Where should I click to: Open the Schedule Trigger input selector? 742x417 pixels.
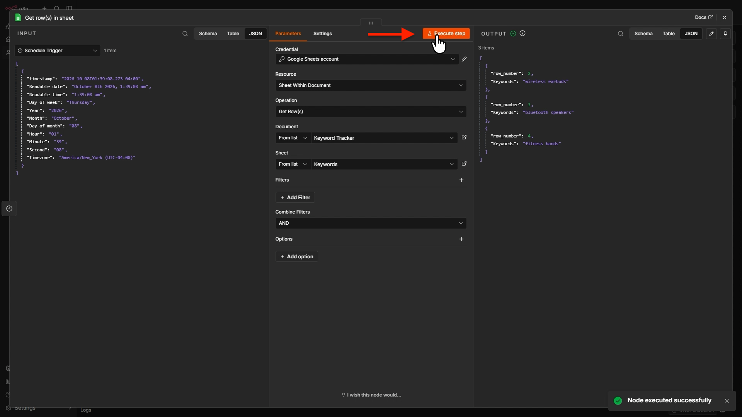(x=58, y=51)
